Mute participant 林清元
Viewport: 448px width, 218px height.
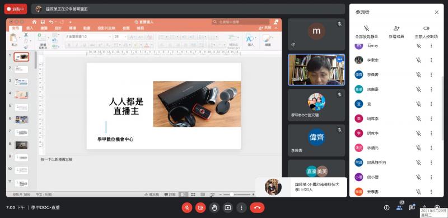pyautogui.click(x=418, y=148)
